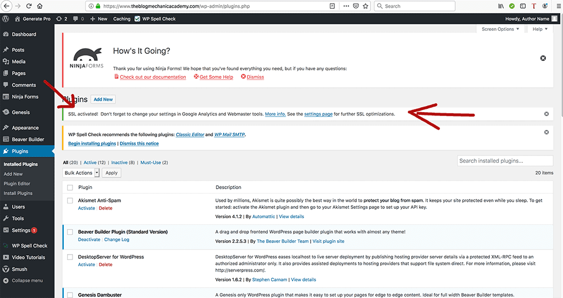Screen dimensions: 563x298
Task: Tick the Beaver Builder Plugin checkbox
Action: [70, 232]
